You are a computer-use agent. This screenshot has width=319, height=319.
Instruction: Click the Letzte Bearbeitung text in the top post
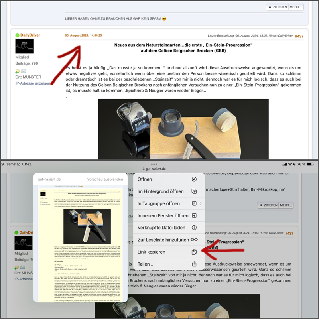250,36
